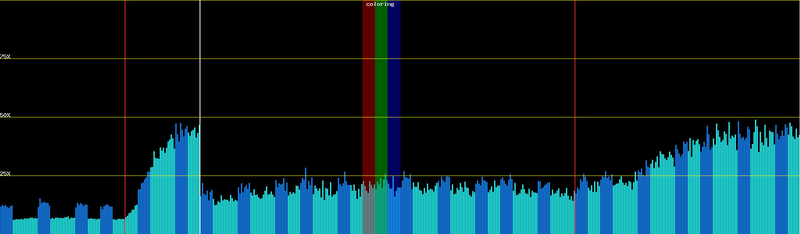Screen dimensions: 800x234
Task: Click the 25% axis label
Action: [x=5, y=174]
